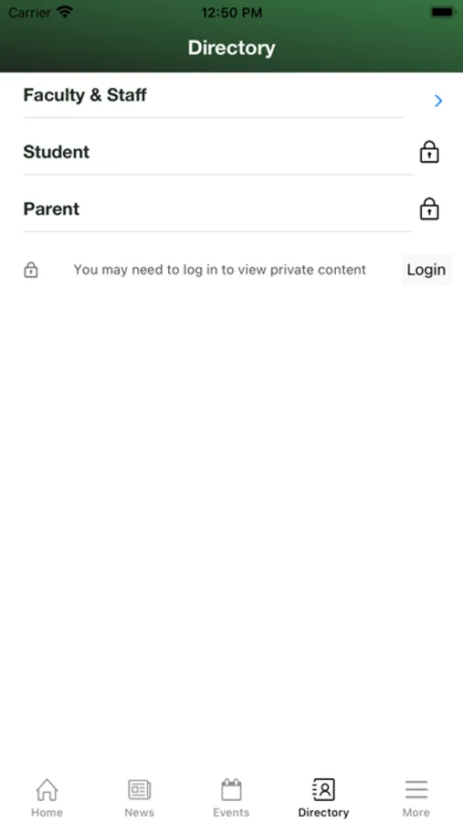Open the Home tab icon
The image size is (463, 823).
click(47, 789)
